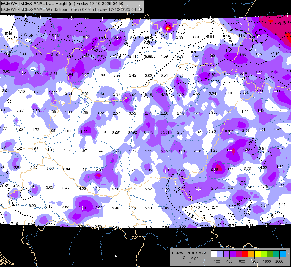Click the wind shear value 0.715

149,132
